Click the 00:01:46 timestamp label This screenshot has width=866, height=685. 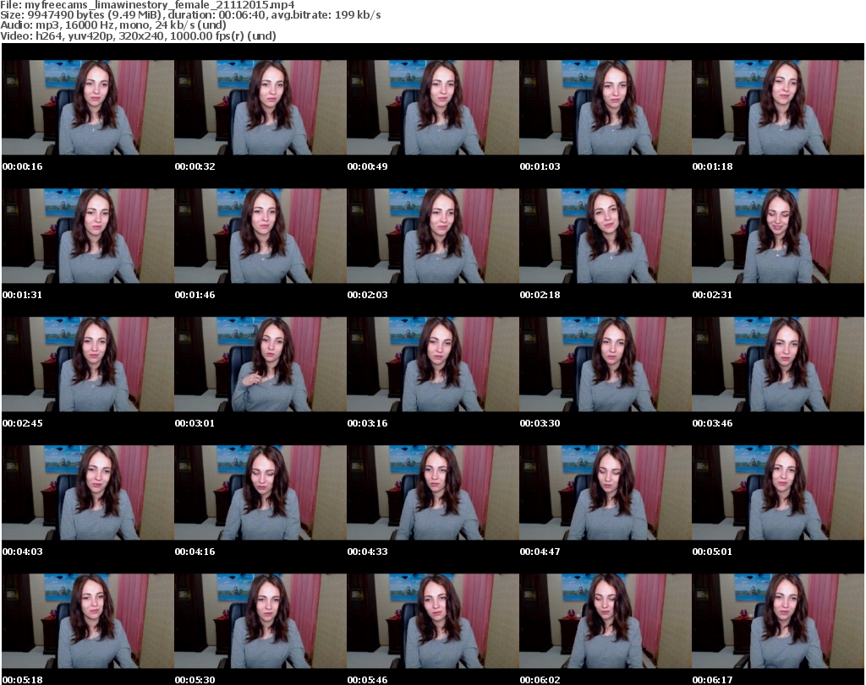195,295
